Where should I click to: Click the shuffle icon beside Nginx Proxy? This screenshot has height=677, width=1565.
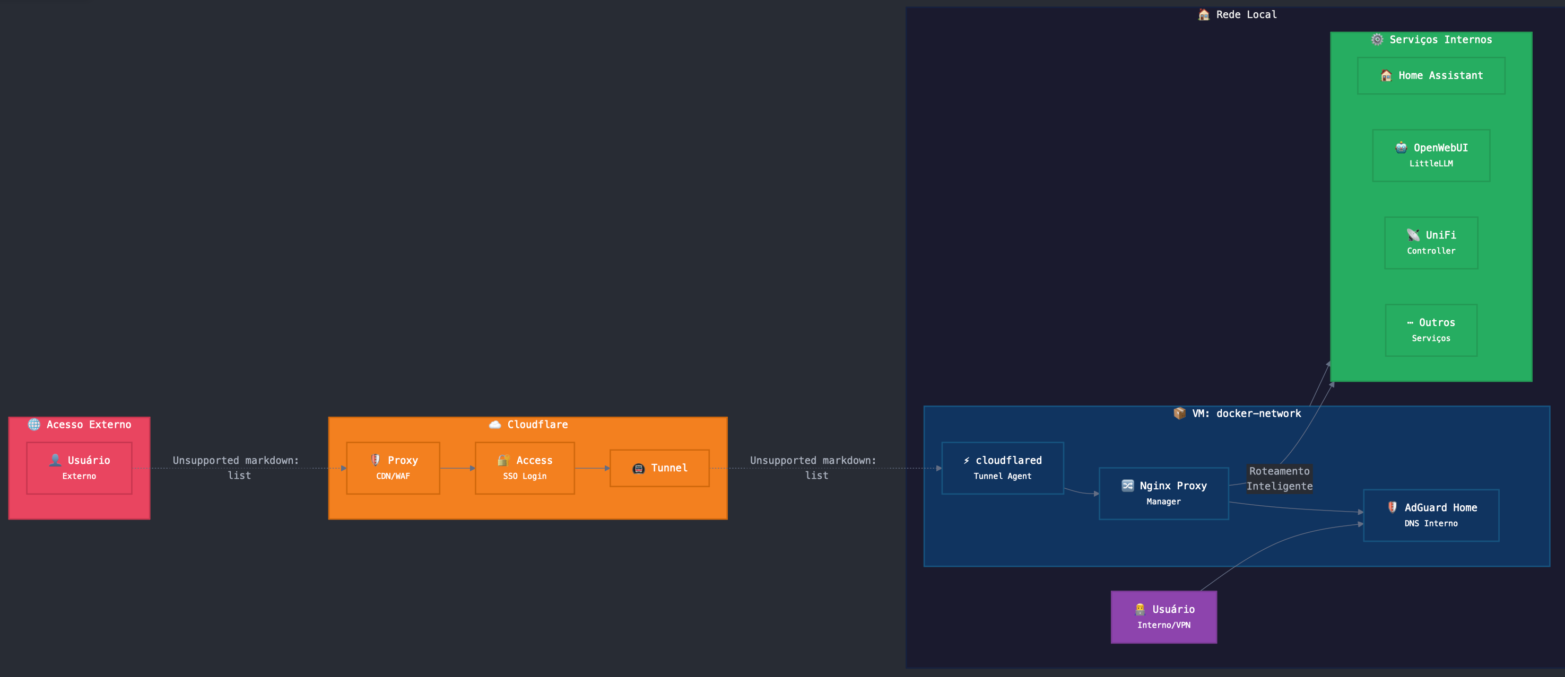coord(1127,486)
